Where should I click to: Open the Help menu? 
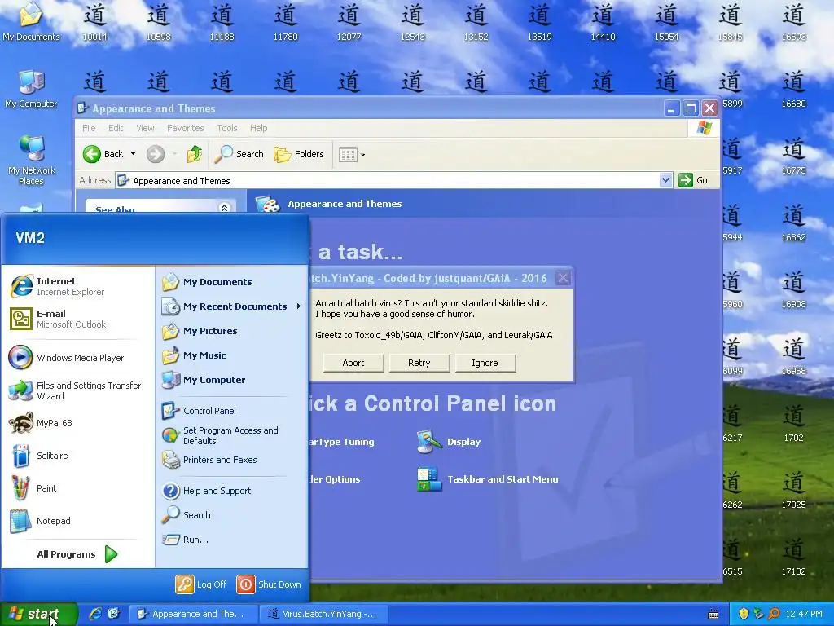pos(258,128)
